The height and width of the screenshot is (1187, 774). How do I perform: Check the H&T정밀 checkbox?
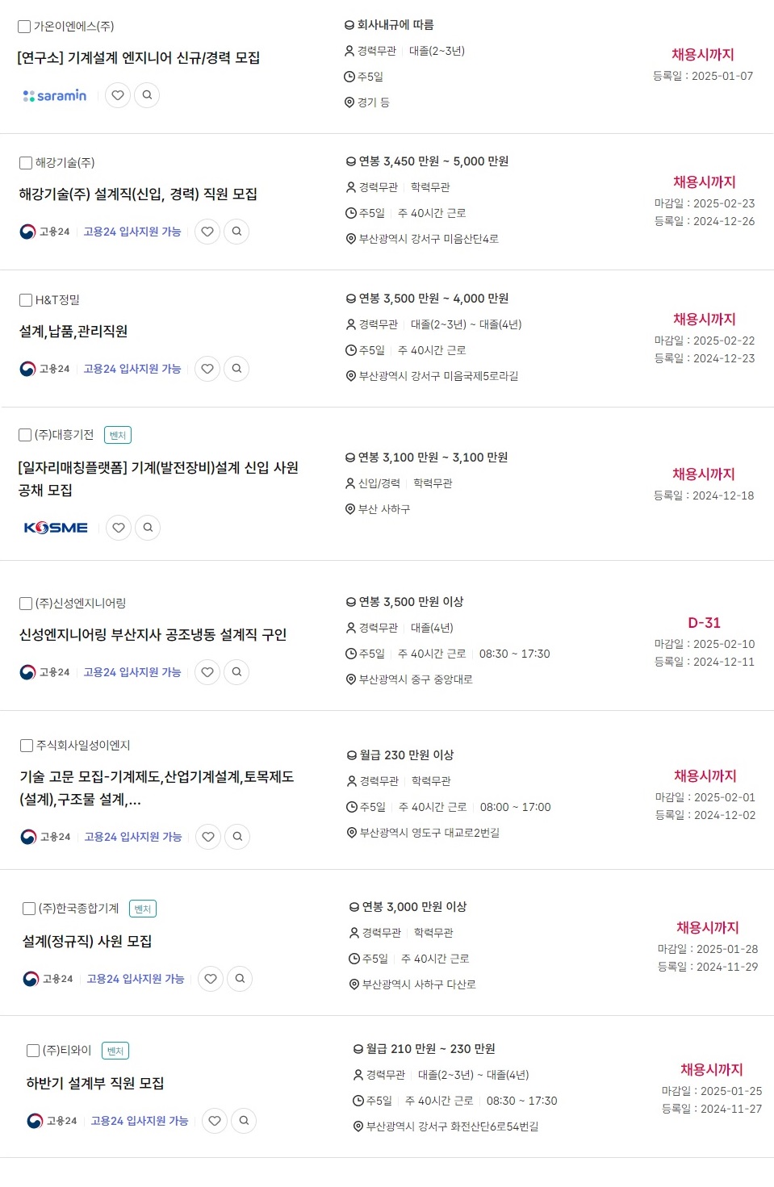pos(26,300)
